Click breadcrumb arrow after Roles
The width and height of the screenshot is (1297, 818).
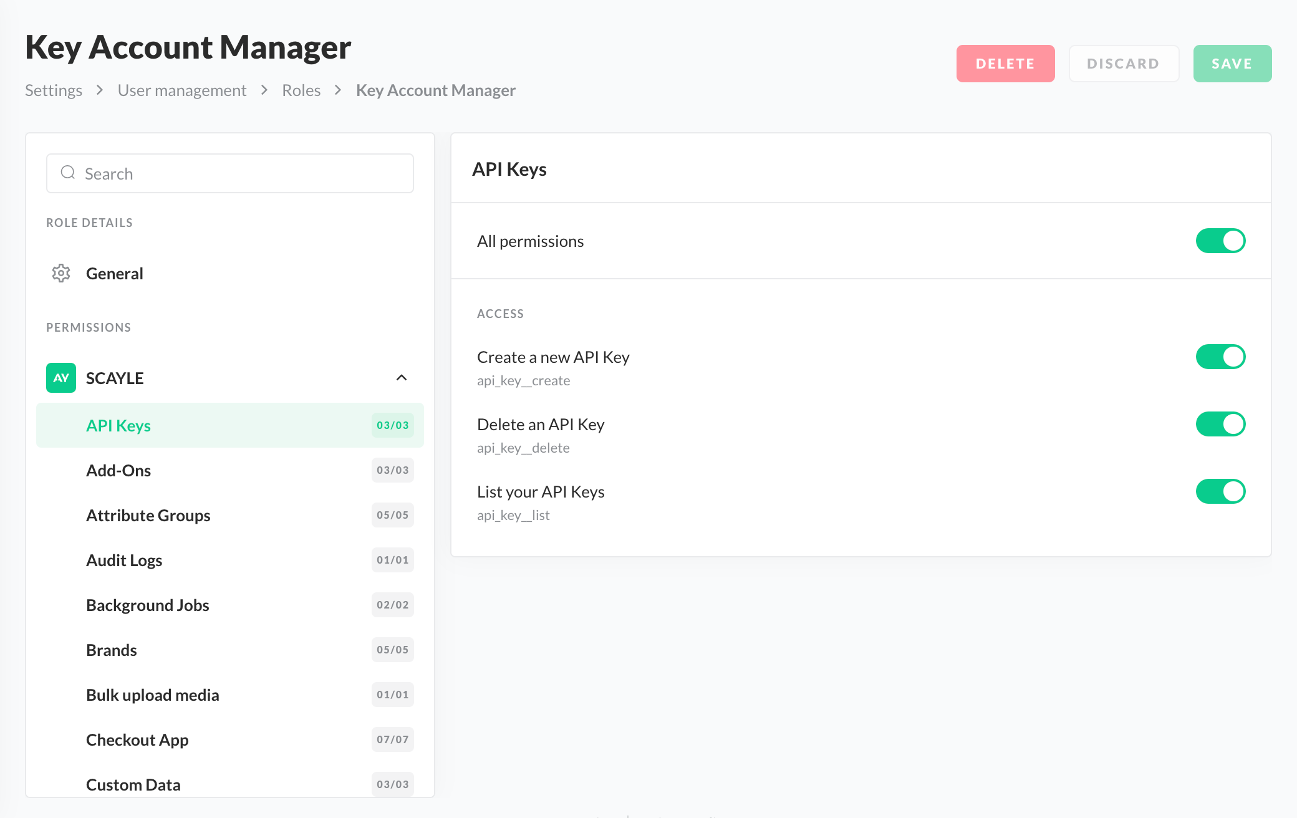pos(338,90)
